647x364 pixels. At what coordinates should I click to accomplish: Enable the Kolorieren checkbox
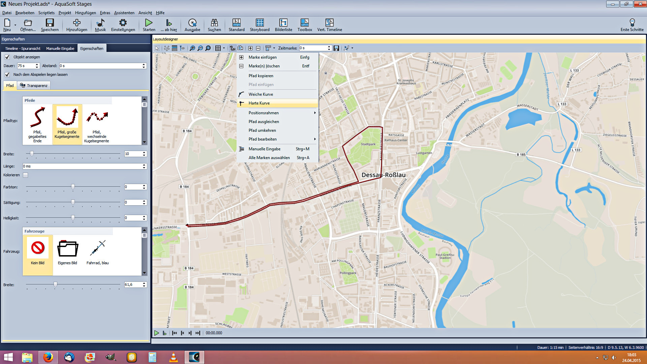click(26, 175)
